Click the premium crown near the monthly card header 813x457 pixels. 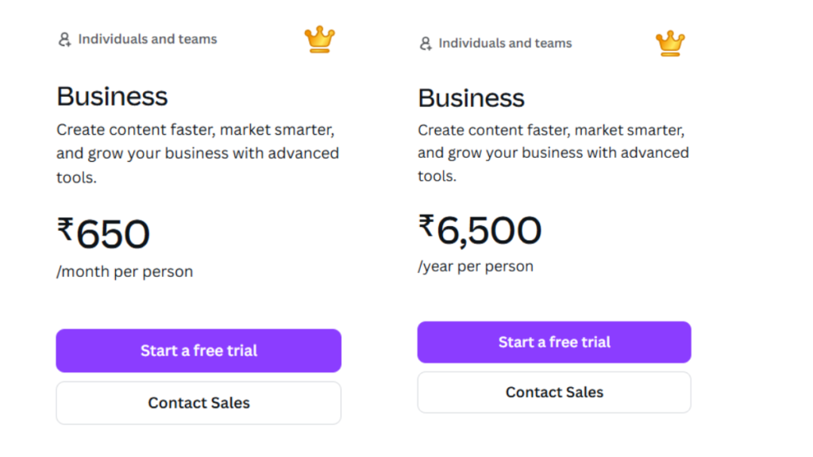(319, 38)
